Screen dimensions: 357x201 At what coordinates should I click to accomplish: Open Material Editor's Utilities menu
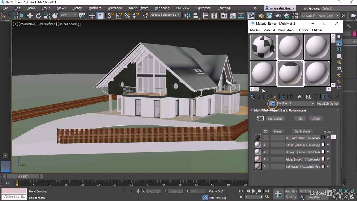coord(317,30)
